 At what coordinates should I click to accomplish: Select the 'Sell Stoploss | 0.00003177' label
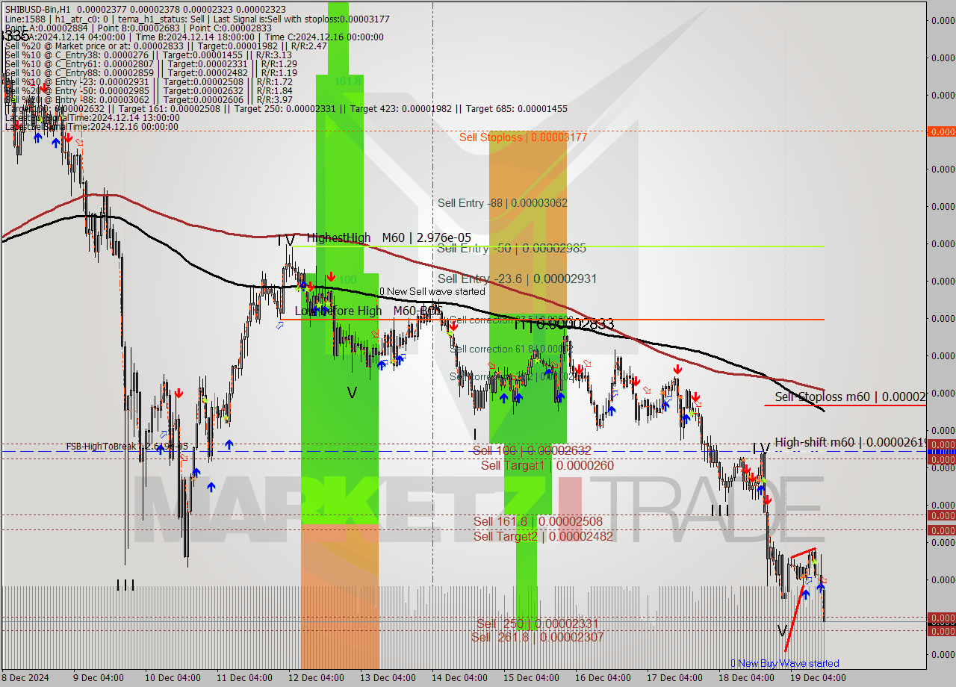[523, 137]
